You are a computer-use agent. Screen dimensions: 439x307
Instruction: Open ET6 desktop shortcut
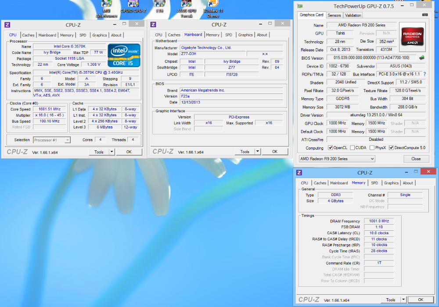click(160, 7)
